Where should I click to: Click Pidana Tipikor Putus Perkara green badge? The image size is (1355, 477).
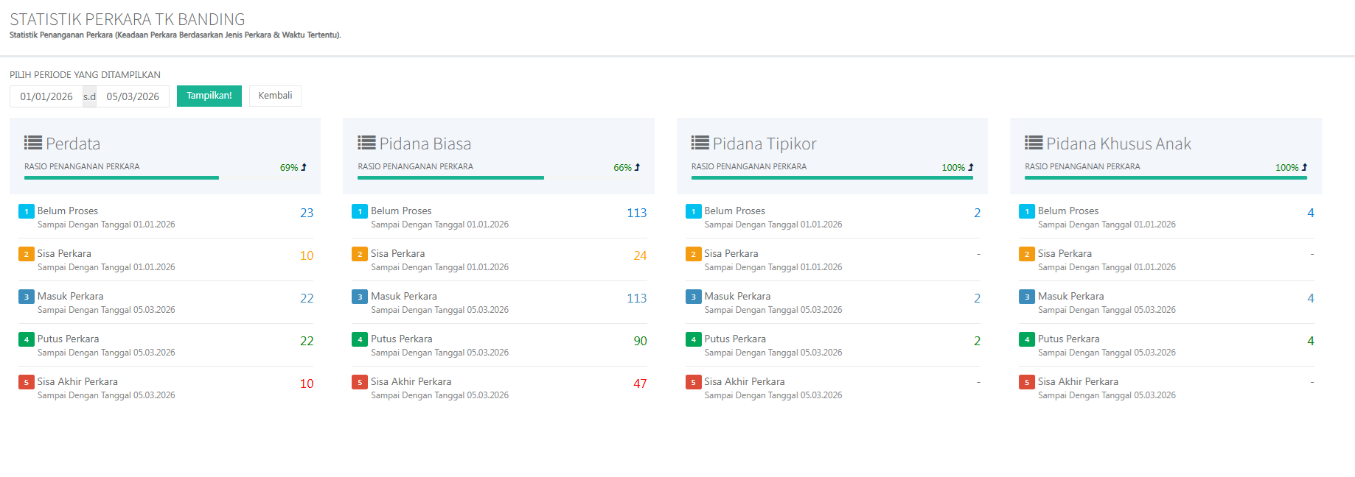(693, 340)
